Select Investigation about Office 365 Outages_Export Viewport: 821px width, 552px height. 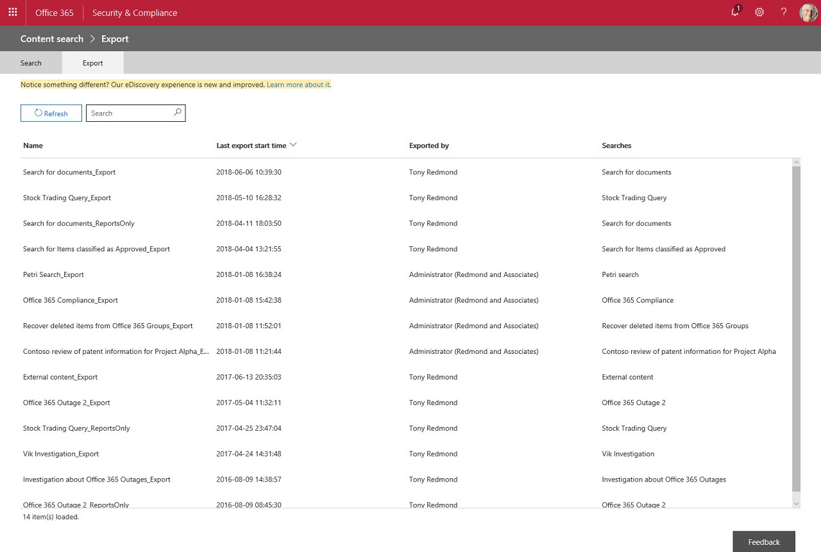tap(406, 480)
